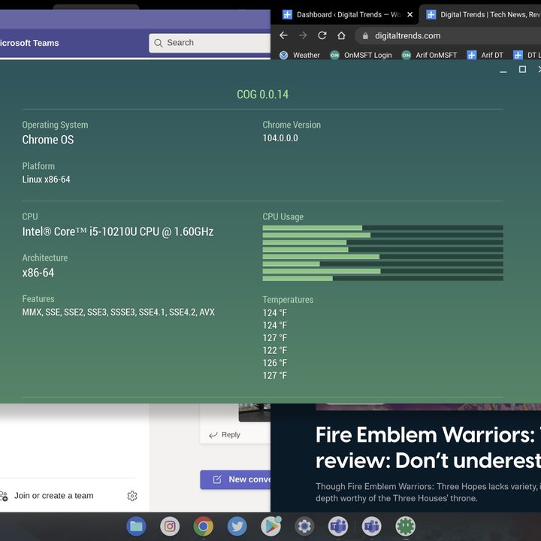Click the COG 0.0.14 title
541x541 pixels.
pyautogui.click(x=262, y=94)
